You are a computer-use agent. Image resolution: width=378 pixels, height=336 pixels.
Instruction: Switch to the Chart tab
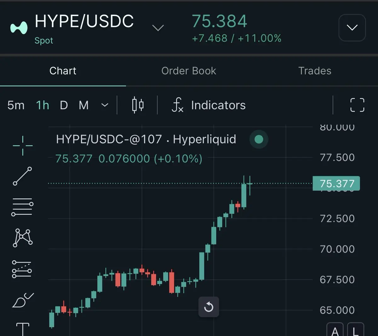tap(63, 71)
